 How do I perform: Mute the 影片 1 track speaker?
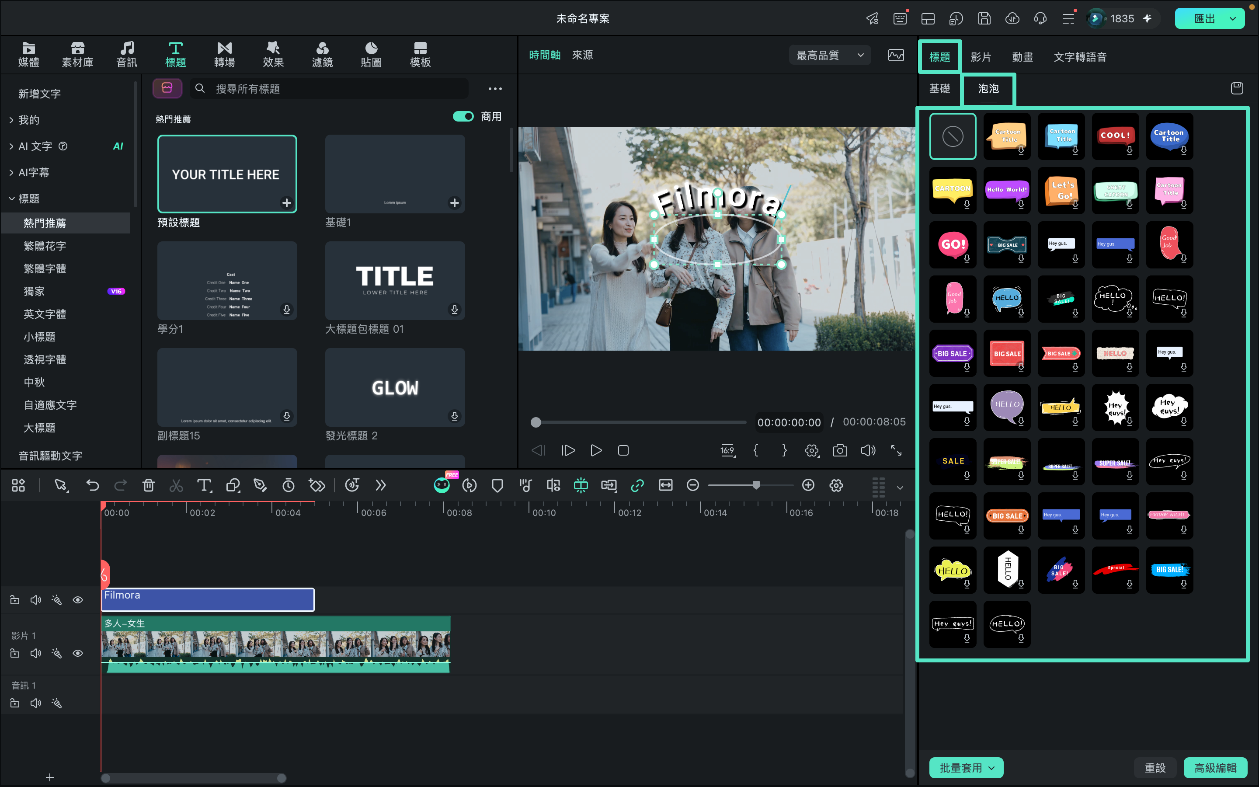click(35, 653)
